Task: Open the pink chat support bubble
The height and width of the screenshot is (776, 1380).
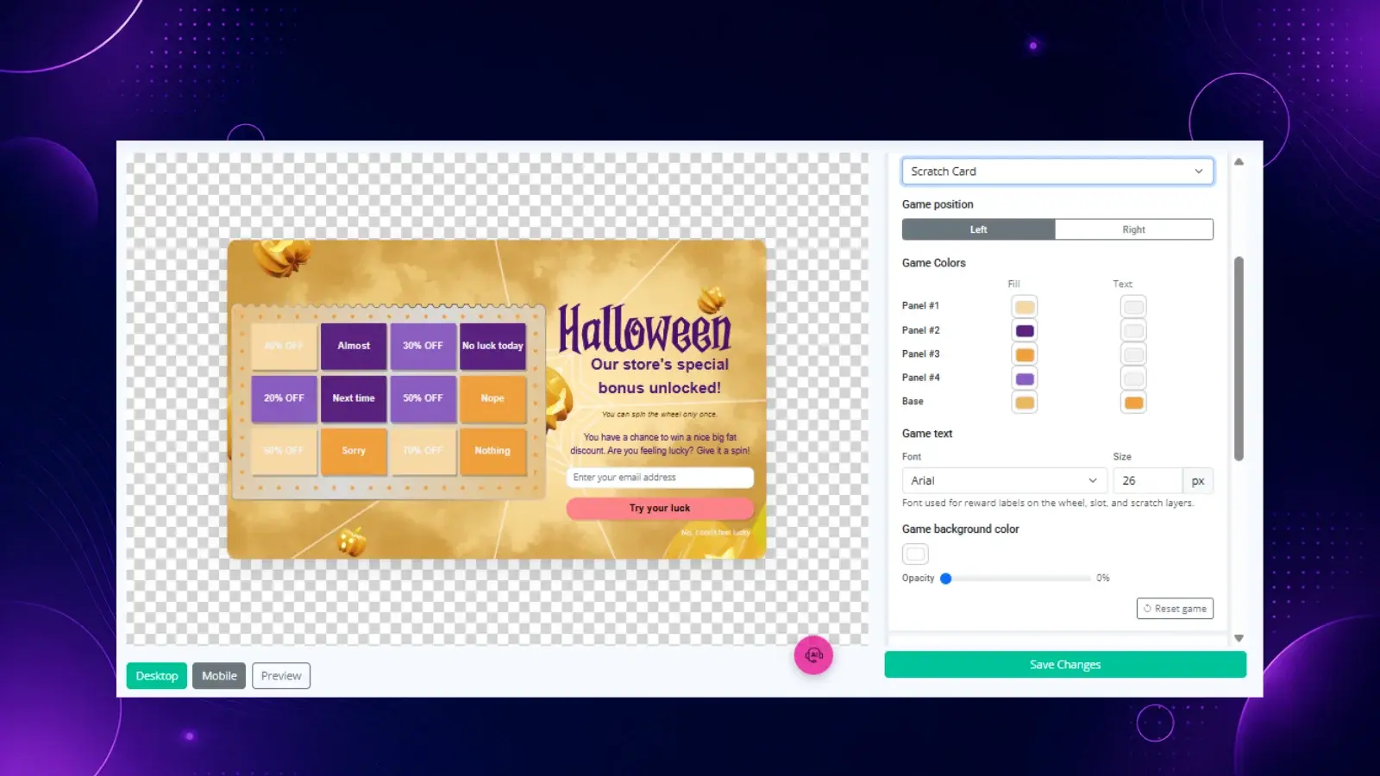Action: pos(813,655)
